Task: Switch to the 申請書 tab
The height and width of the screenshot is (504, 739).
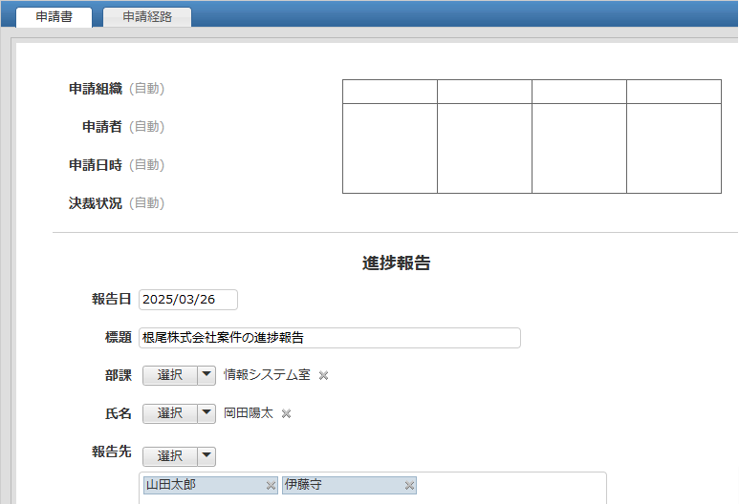Action: click(x=54, y=16)
